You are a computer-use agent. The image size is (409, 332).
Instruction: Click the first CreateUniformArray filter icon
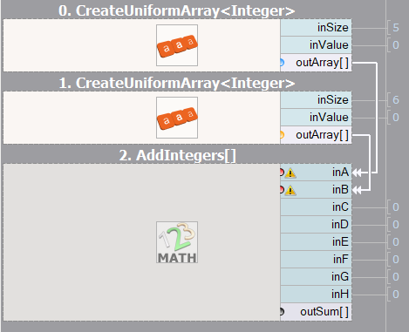pyautogui.click(x=177, y=45)
